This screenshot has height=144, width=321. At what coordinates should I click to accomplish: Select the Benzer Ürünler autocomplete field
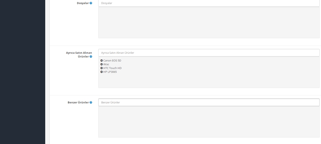(x=209, y=102)
